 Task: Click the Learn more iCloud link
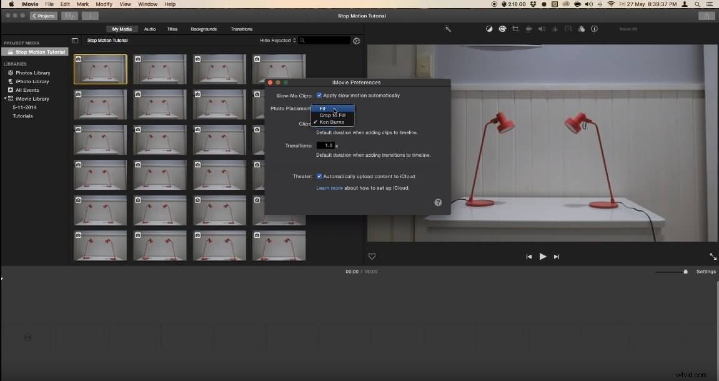(329, 187)
